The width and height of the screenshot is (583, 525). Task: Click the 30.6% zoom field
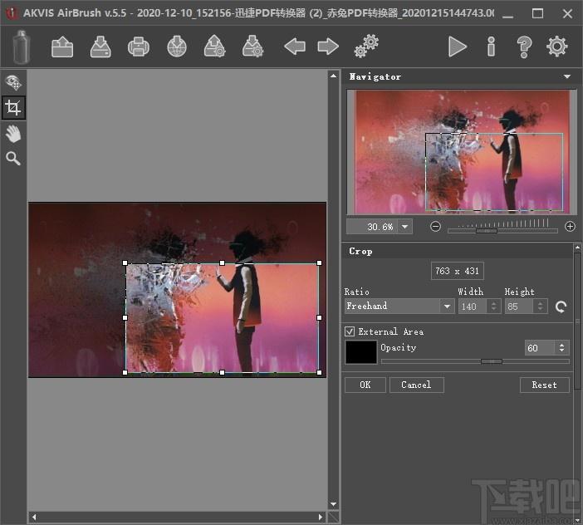pos(372,227)
